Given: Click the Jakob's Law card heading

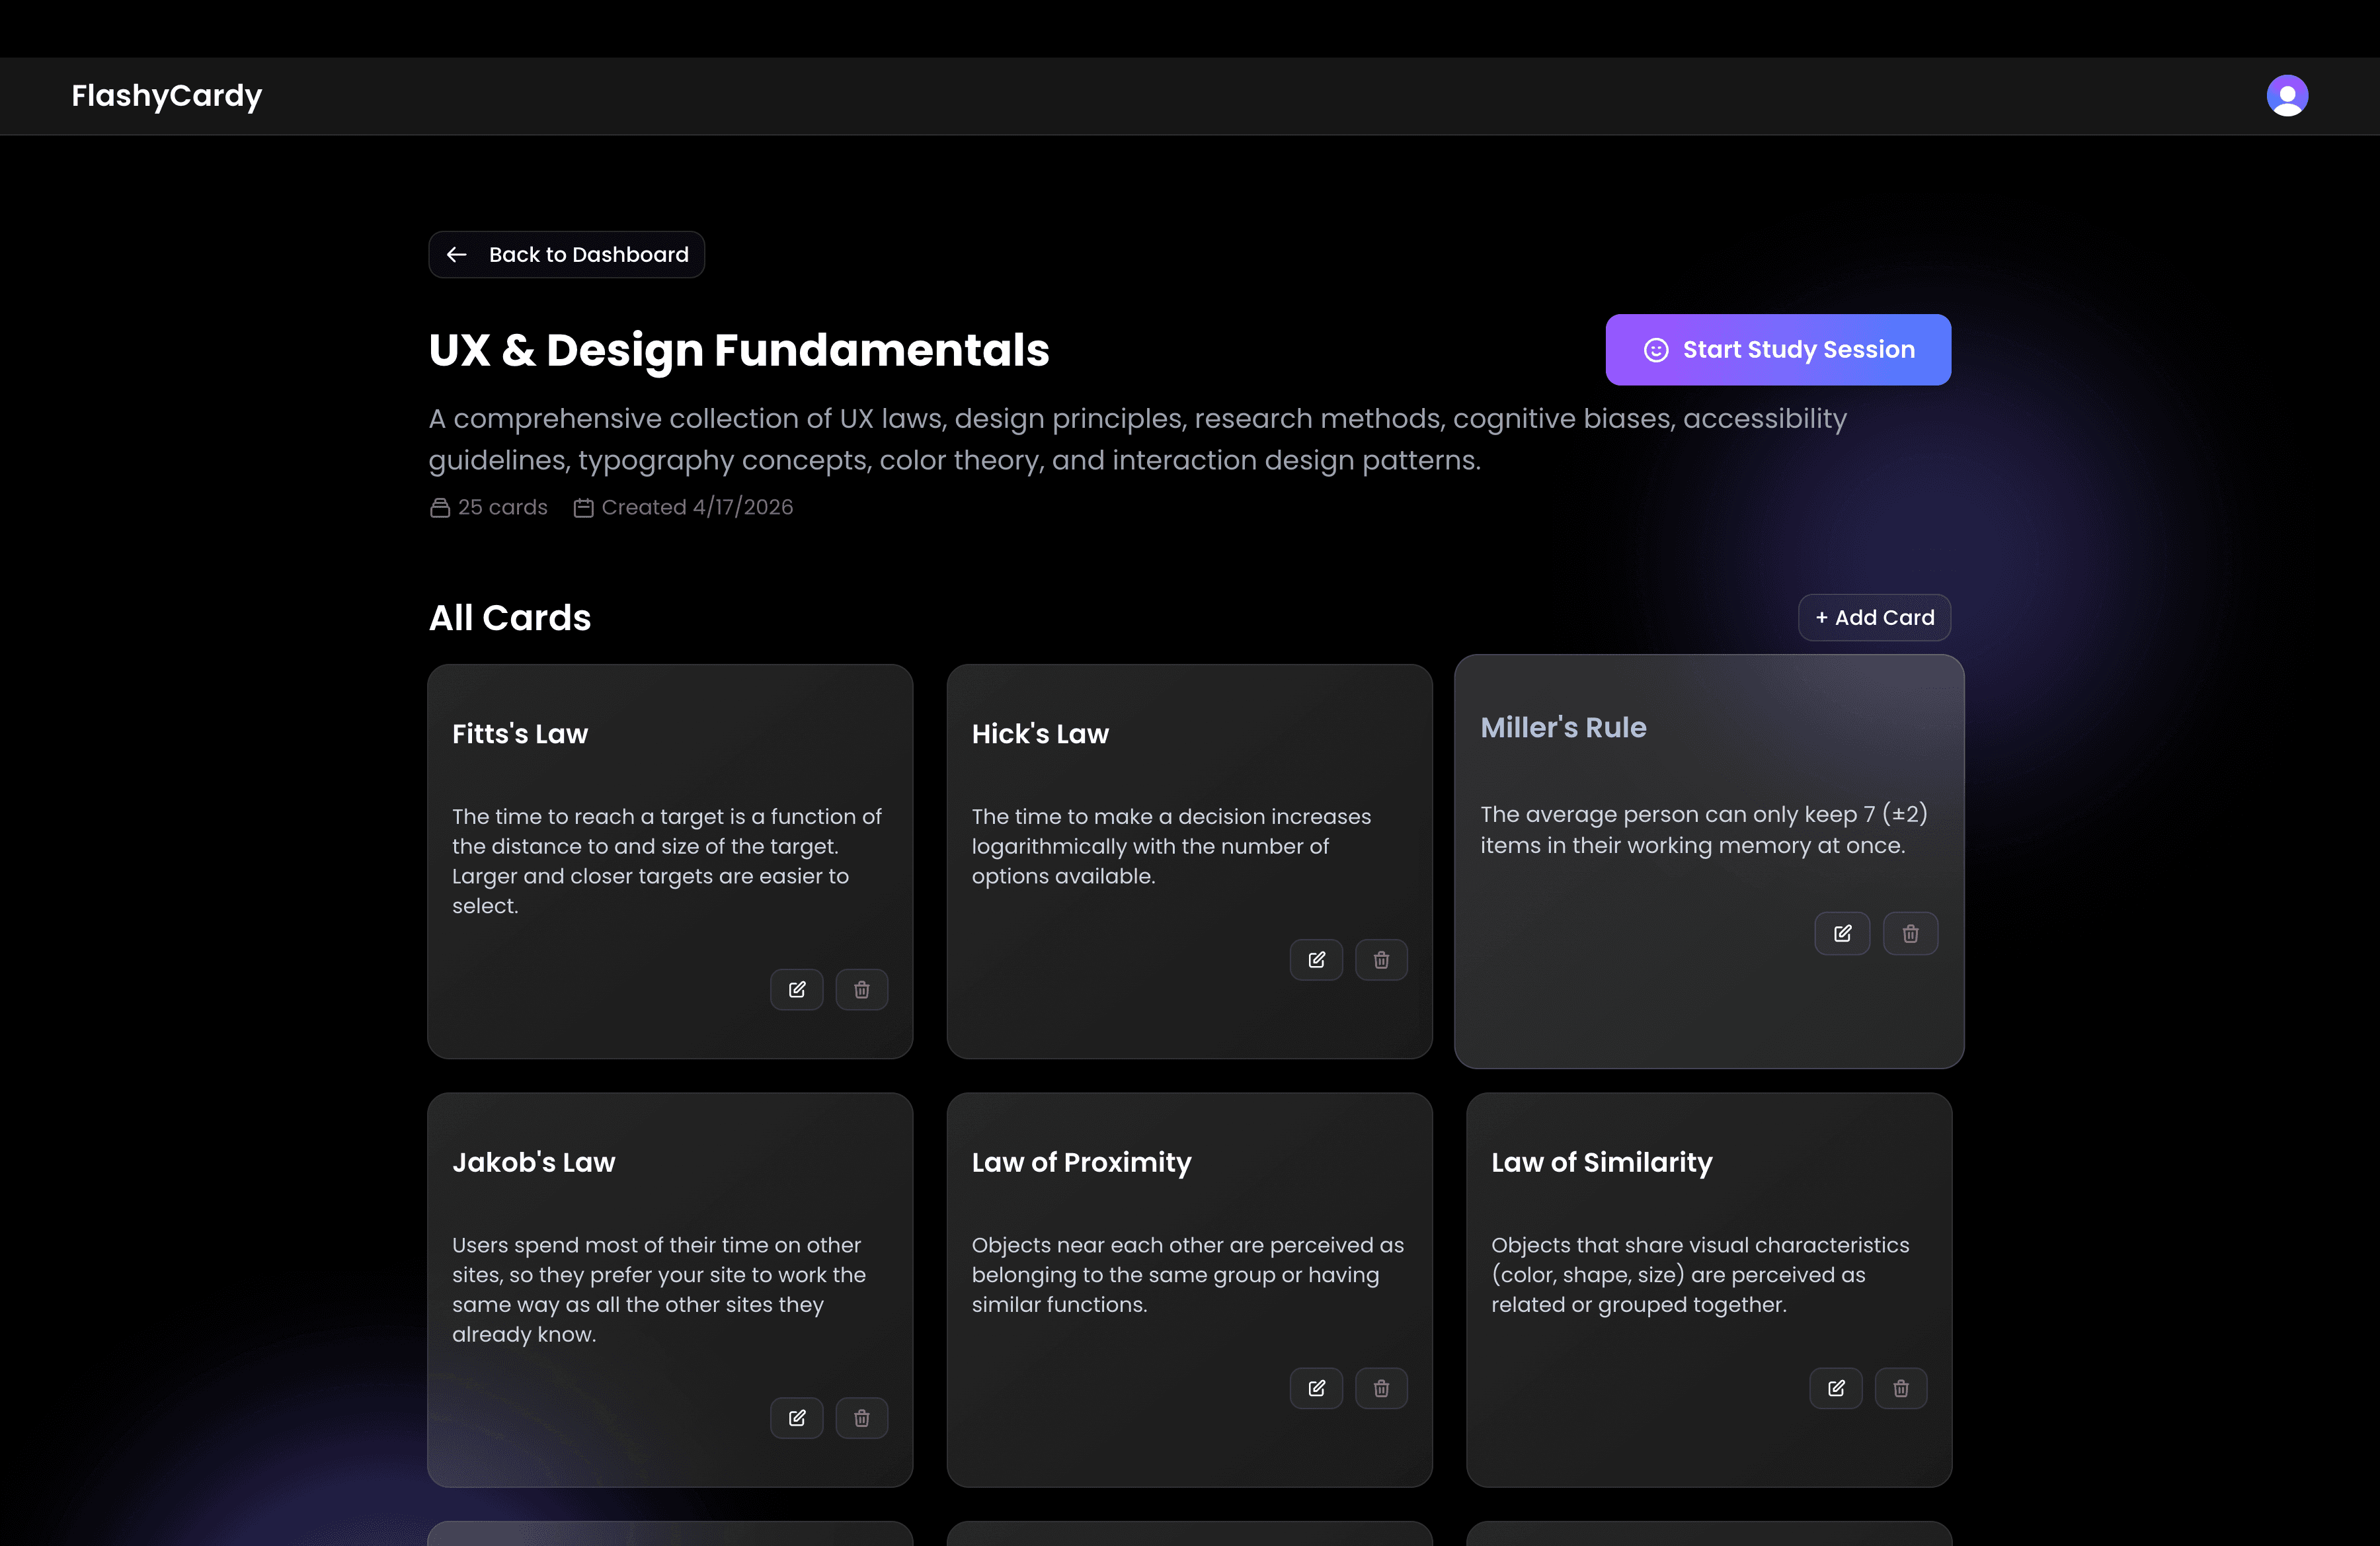Looking at the screenshot, I should click(533, 1161).
